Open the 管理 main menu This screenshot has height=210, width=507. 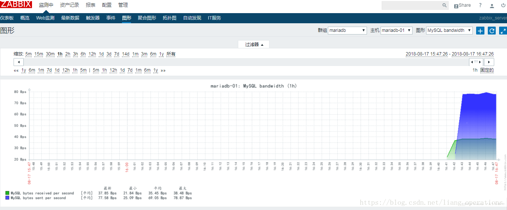pyautogui.click(x=123, y=5)
